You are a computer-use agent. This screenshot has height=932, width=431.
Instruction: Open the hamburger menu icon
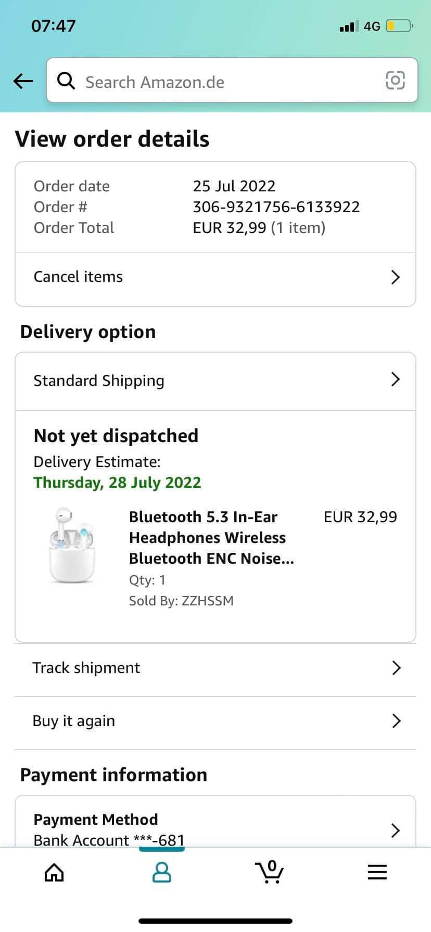[377, 872]
